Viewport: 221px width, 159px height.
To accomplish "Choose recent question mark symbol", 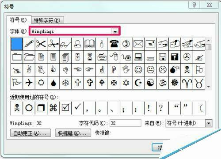I will [x=163, y=108].
